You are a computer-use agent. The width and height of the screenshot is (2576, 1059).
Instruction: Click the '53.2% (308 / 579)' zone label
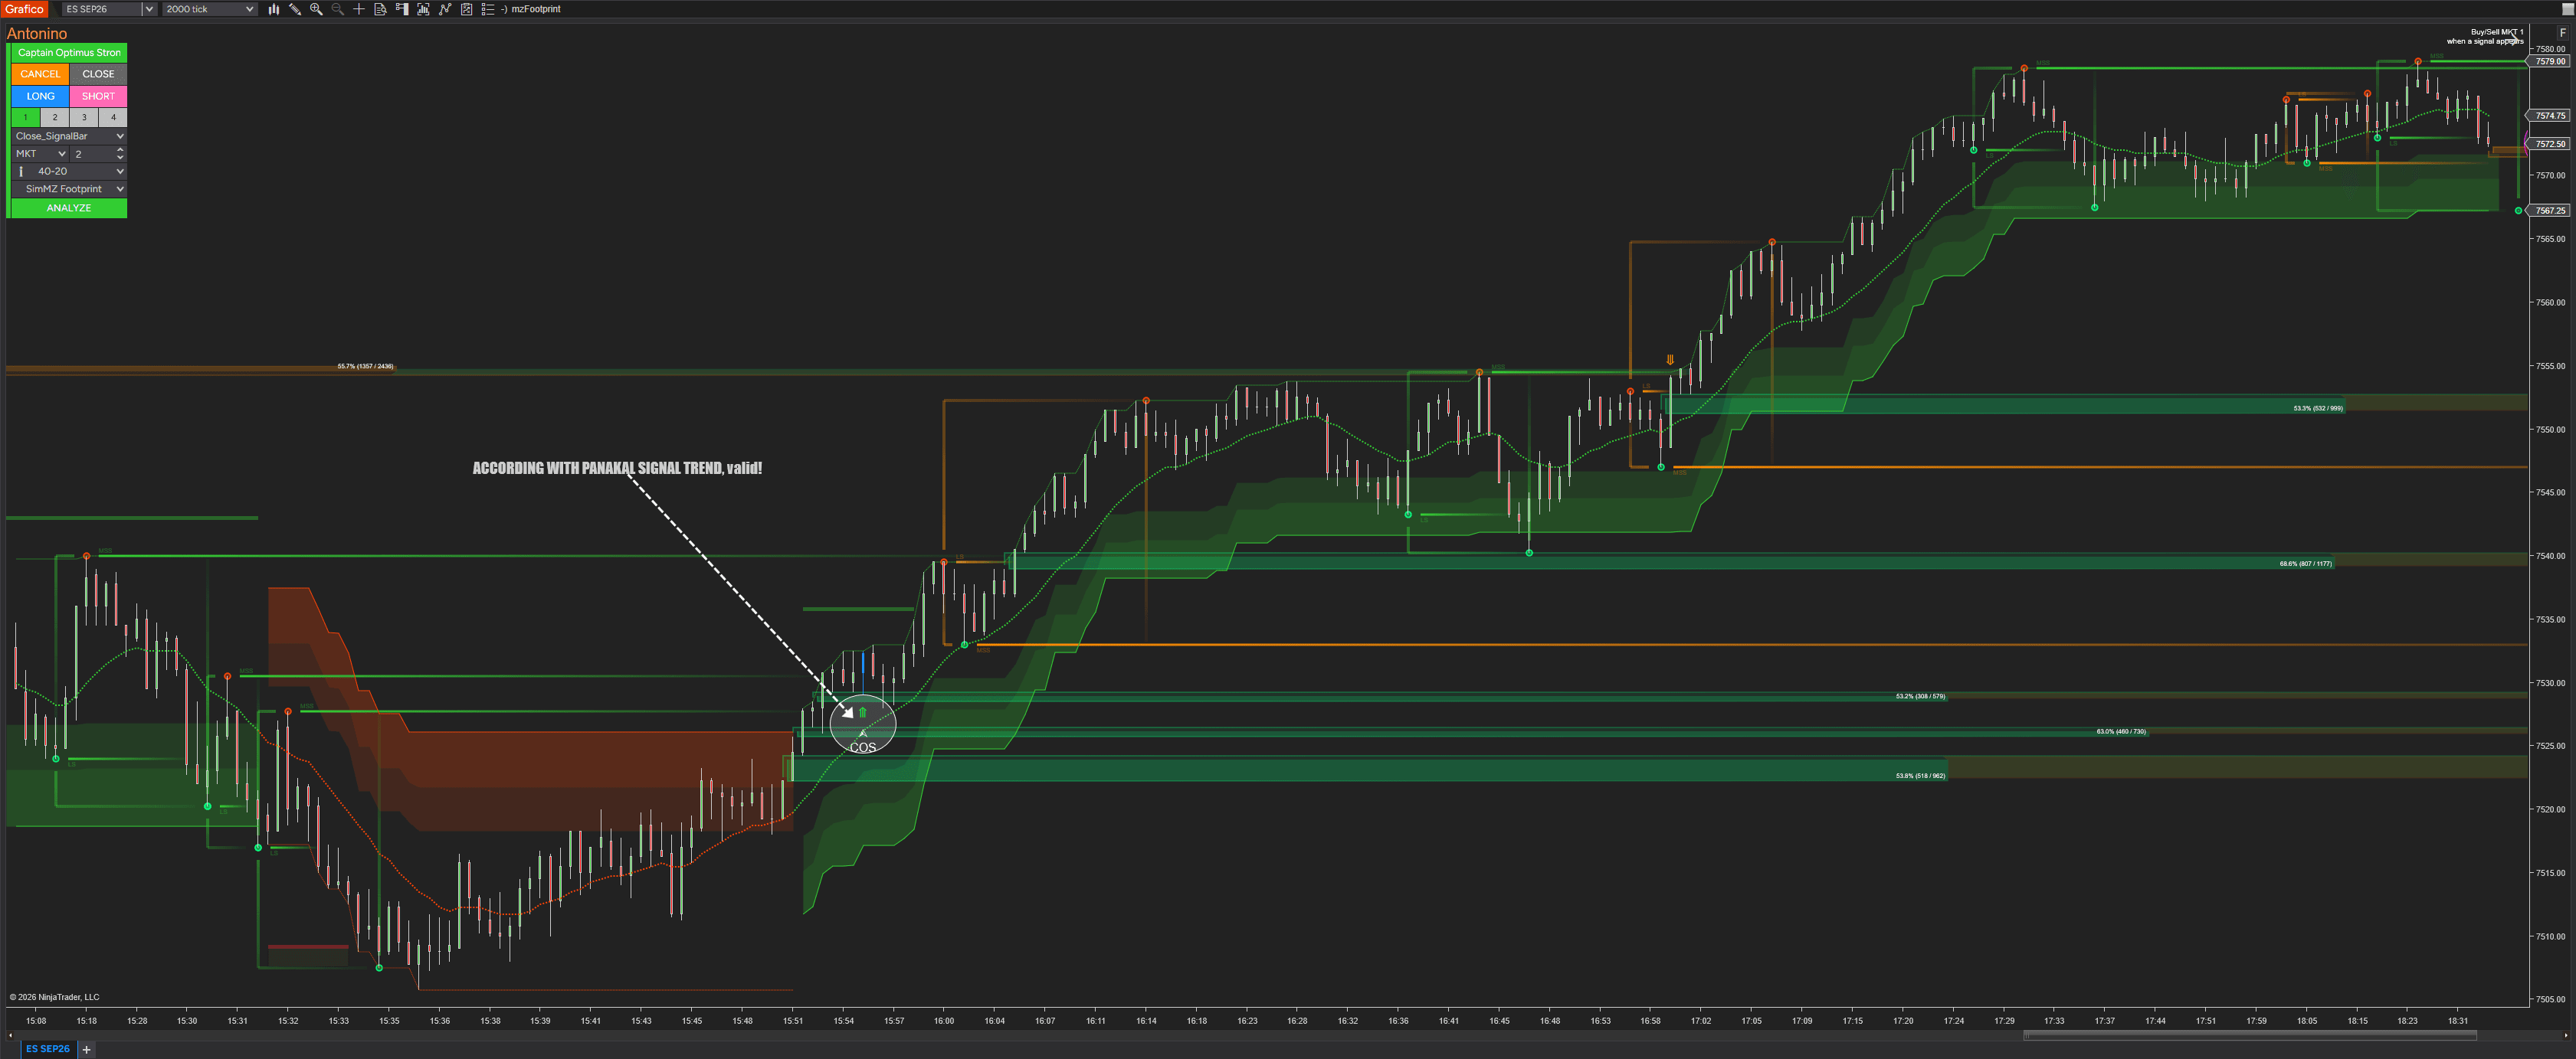[1920, 696]
